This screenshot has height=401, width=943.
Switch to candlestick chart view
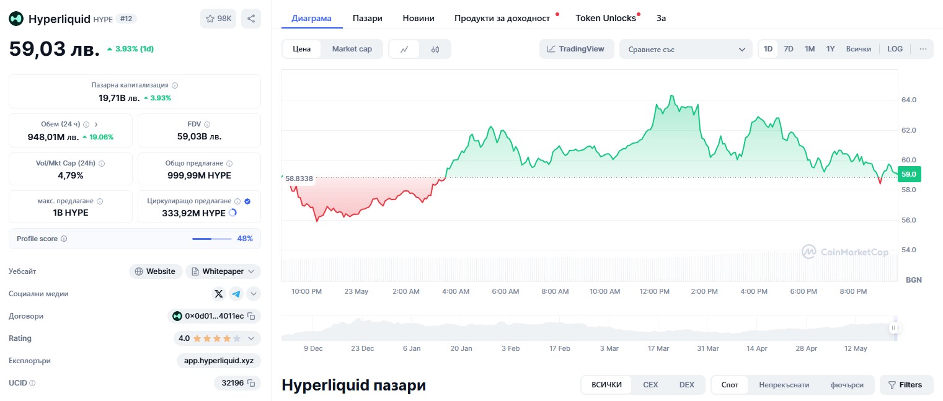[x=436, y=48]
